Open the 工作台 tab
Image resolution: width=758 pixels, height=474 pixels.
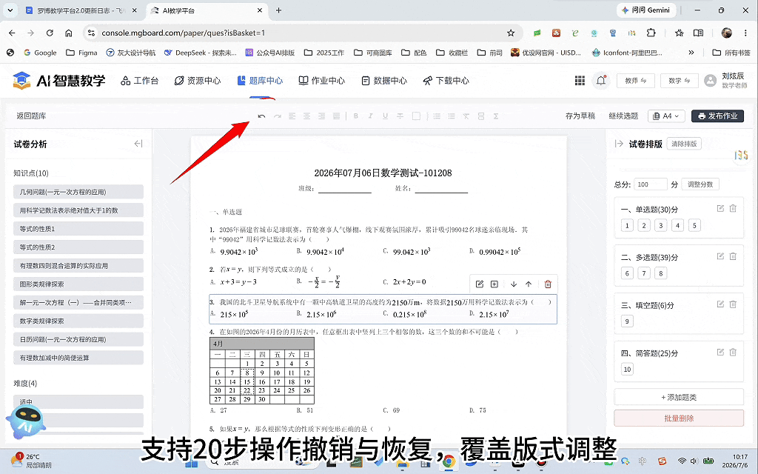[140, 81]
